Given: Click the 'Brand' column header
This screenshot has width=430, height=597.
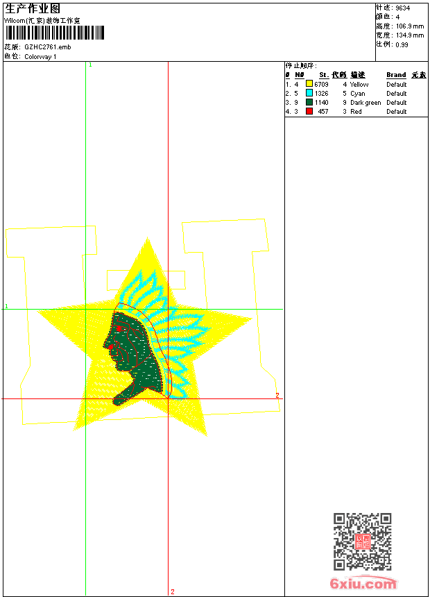Looking at the screenshot, I should click(x=396, y=75).
